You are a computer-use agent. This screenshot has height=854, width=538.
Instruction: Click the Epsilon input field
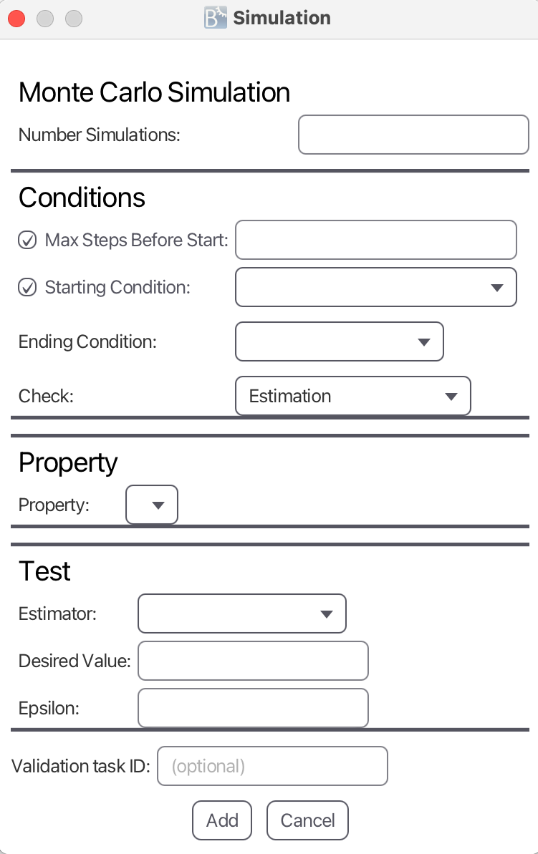(253, 708)
